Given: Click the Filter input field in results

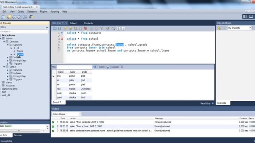Looking at the screenshot, I should point(75,67).
